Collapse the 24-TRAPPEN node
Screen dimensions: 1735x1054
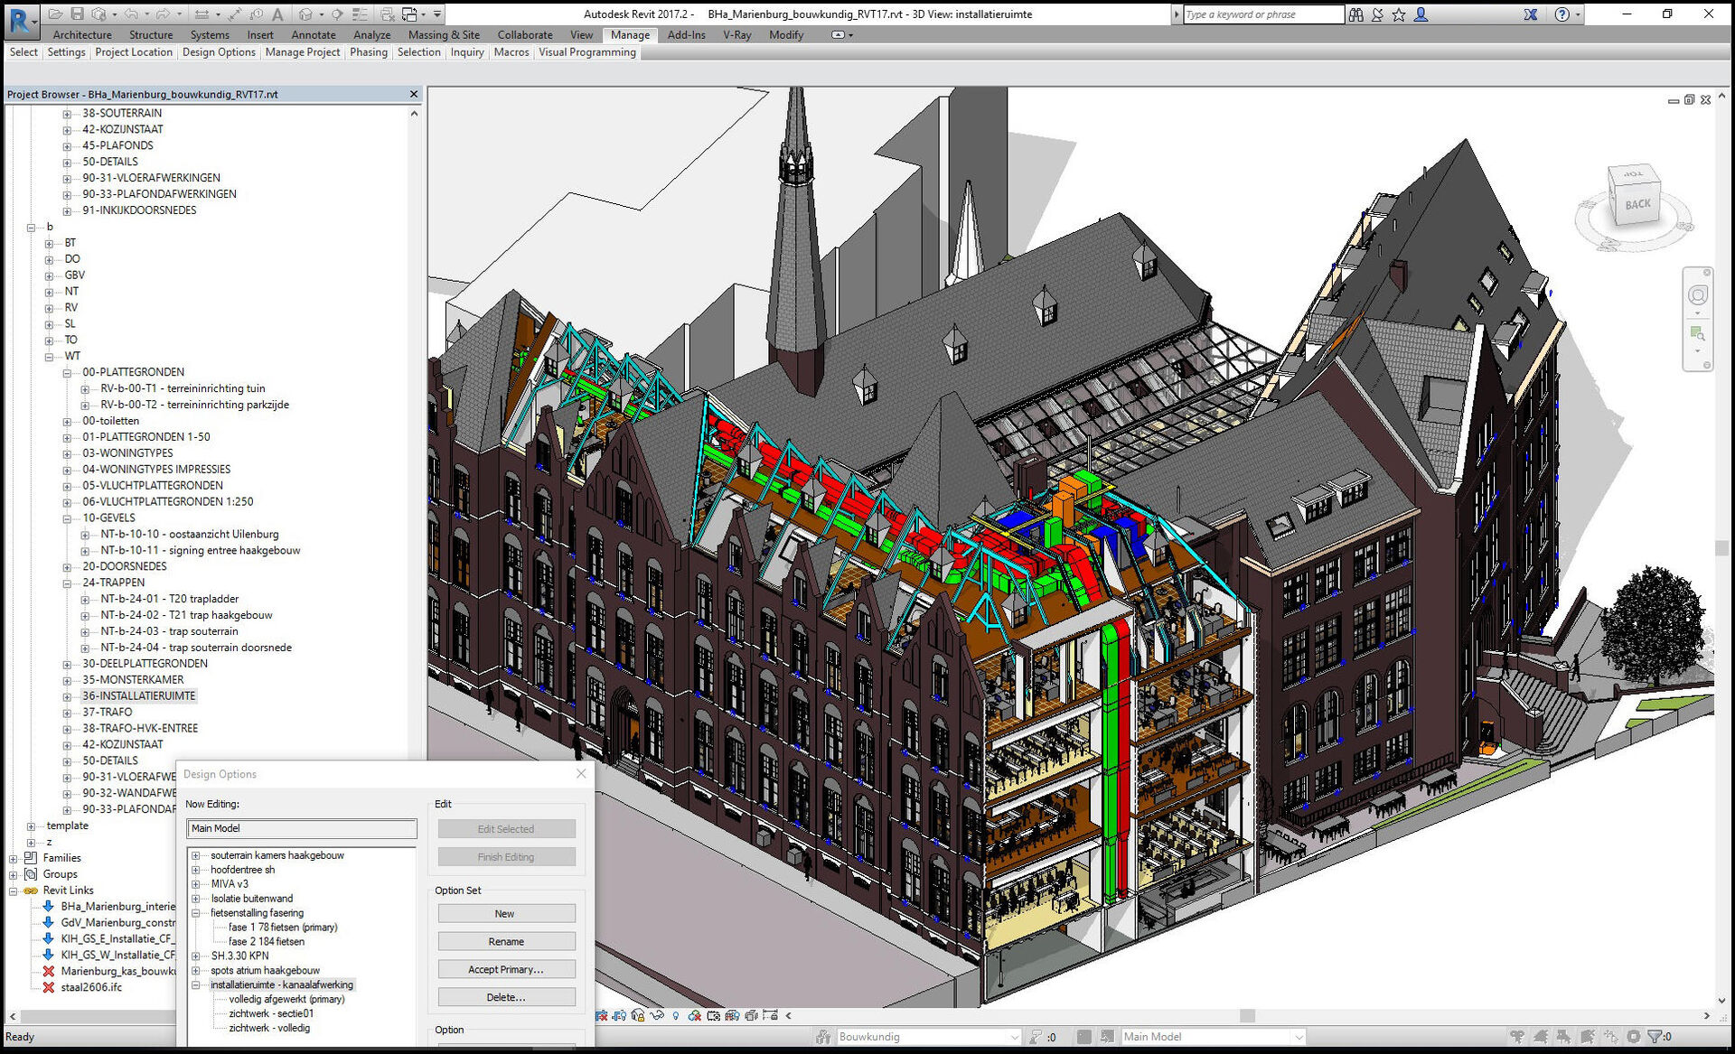pyautogui.click(x=67, y=583)
